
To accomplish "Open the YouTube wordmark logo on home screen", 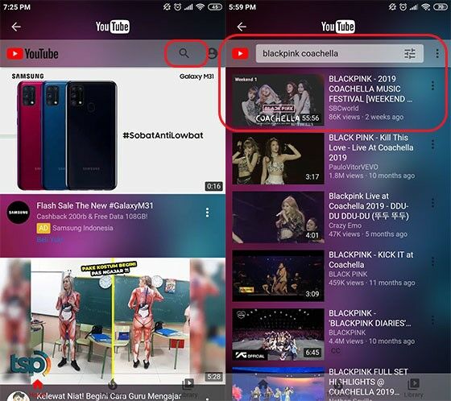I will 32,54.
